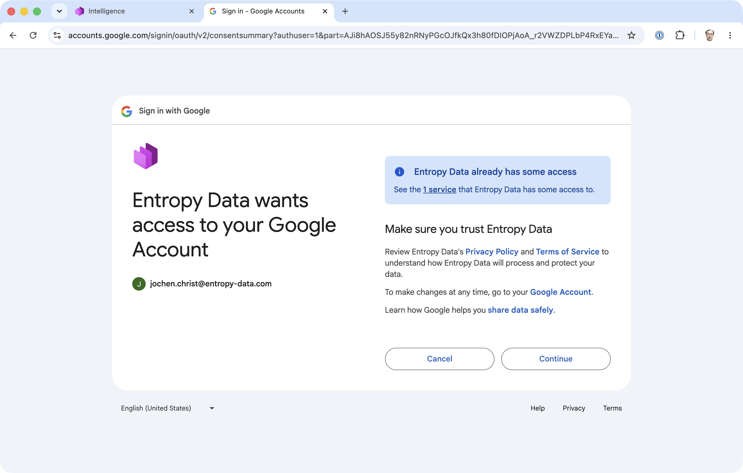Close the Intelligence tab

192,11
